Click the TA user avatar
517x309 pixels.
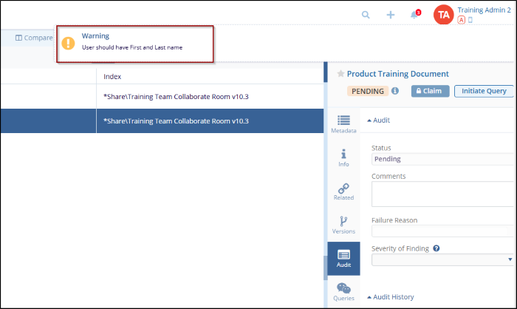[443, 15]
